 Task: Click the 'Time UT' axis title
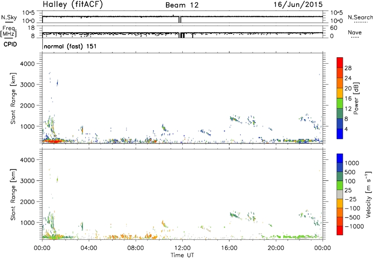pos(182,255)
